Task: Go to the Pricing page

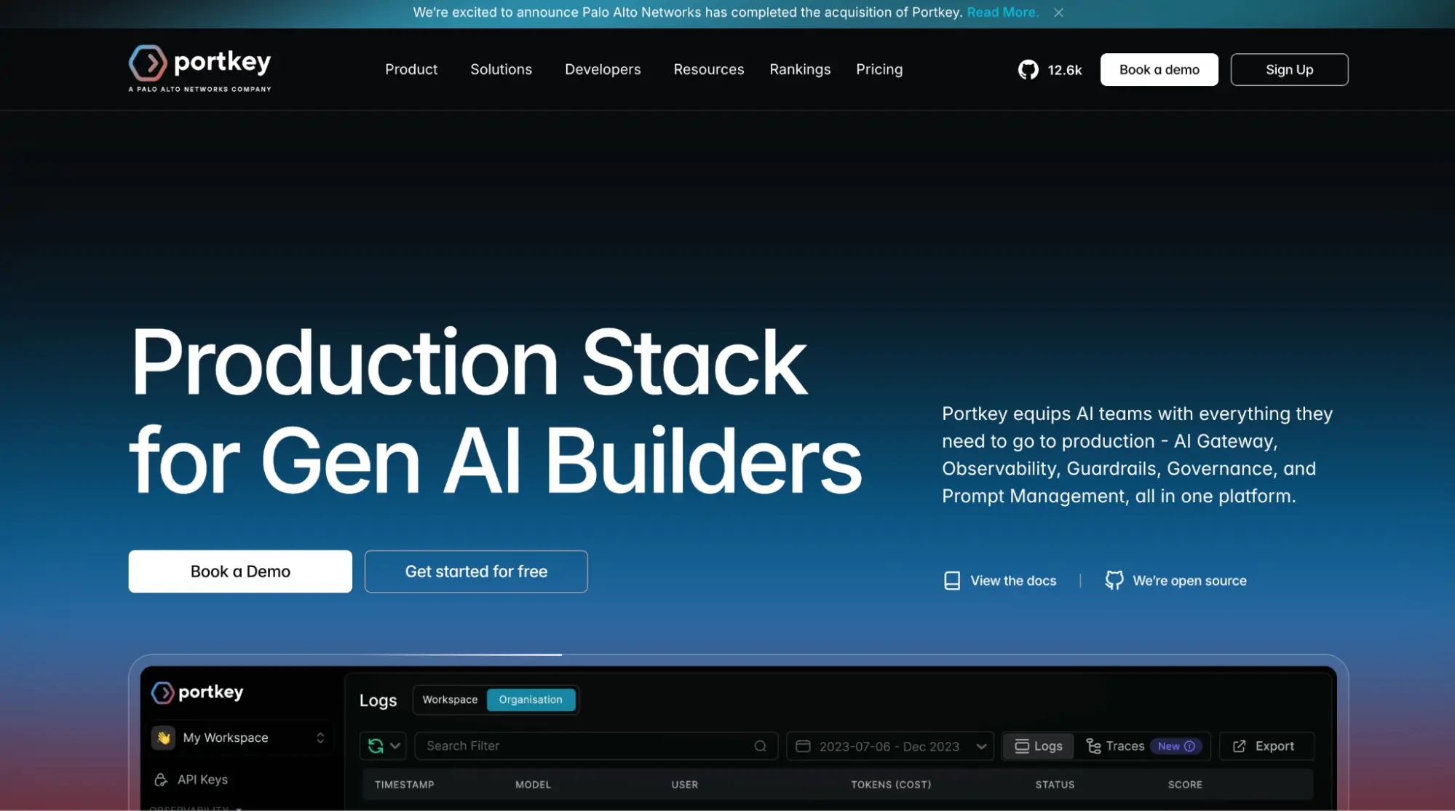Action: point(879,69)
